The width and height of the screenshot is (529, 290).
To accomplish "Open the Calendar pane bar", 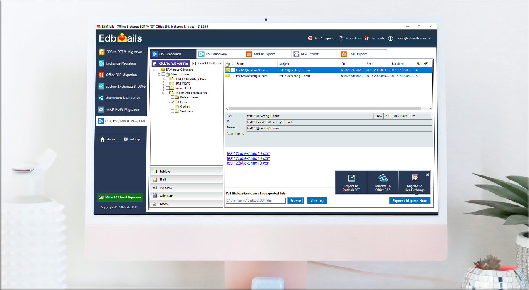I will [186, 195].
